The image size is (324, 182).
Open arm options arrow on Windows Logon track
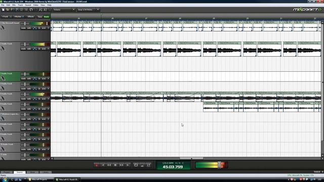click(x=49, y=119)
